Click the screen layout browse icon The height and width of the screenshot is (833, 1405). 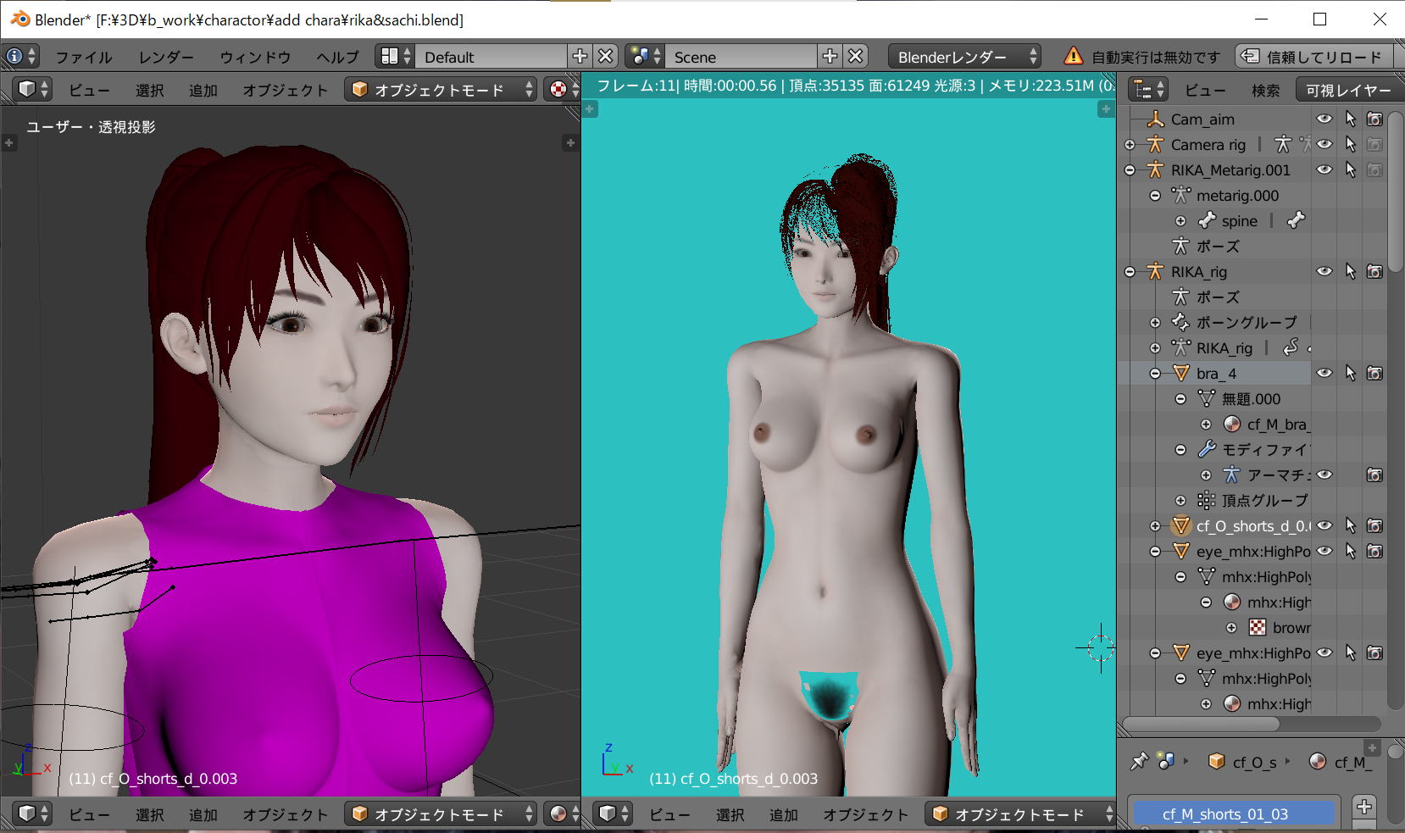coord(395,57)
